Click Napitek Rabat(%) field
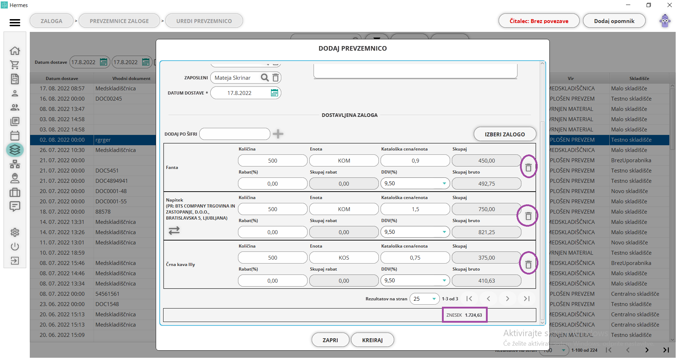This screenshot has height=362, width=681. (x=272, y=232)
